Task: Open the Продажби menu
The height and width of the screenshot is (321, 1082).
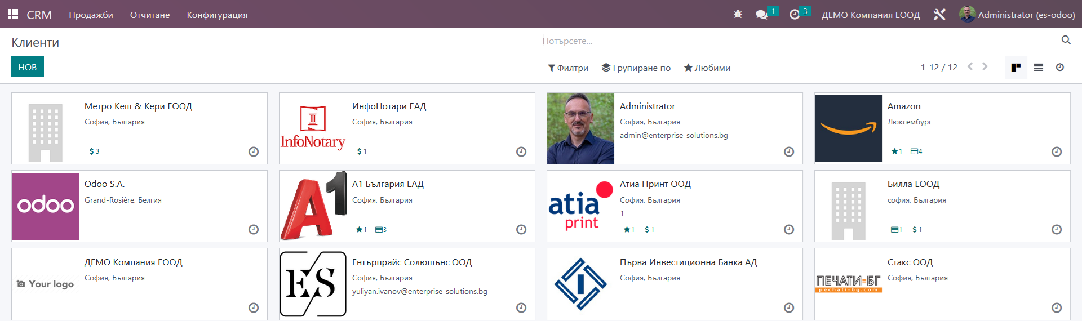Action: (91, 15)
